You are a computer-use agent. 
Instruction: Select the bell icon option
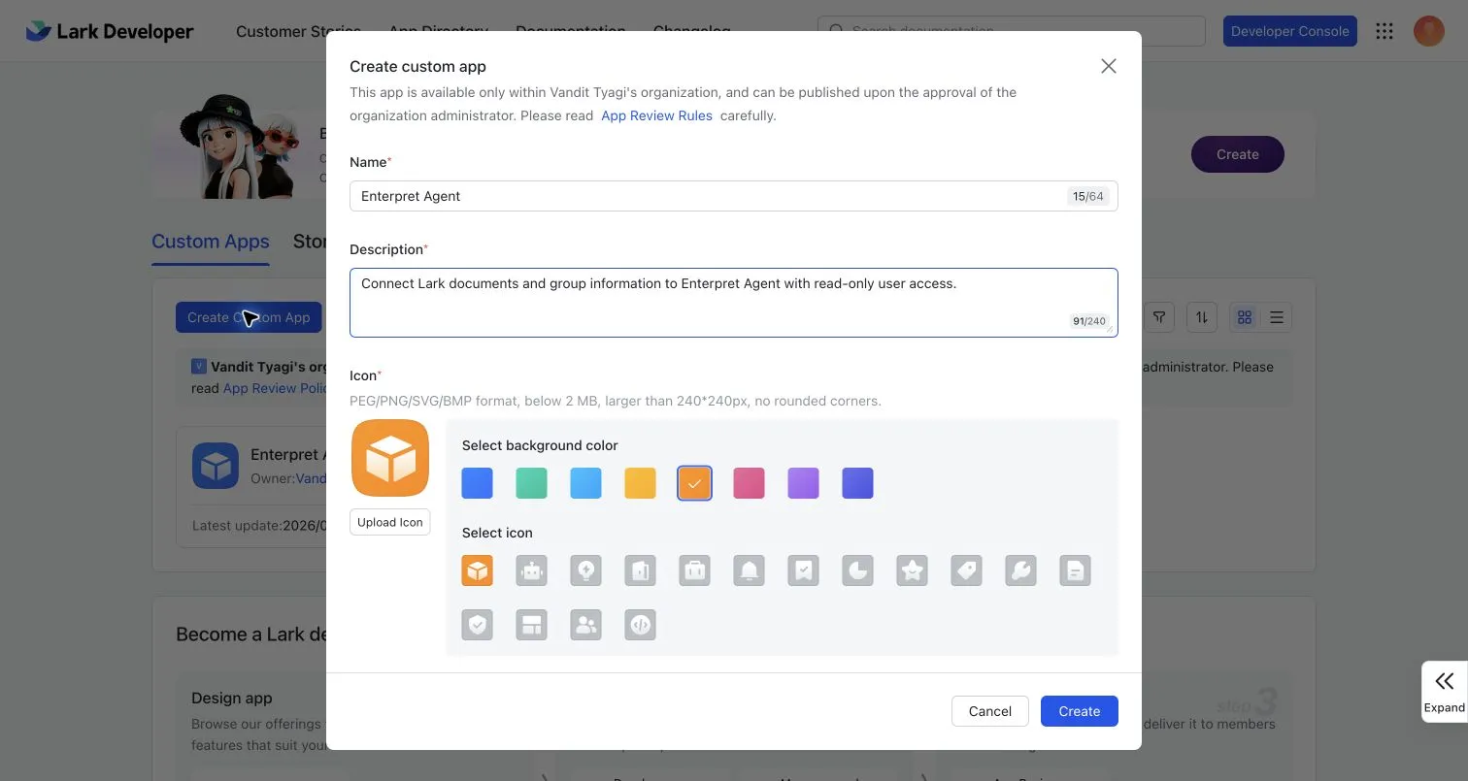pos(750,570)
